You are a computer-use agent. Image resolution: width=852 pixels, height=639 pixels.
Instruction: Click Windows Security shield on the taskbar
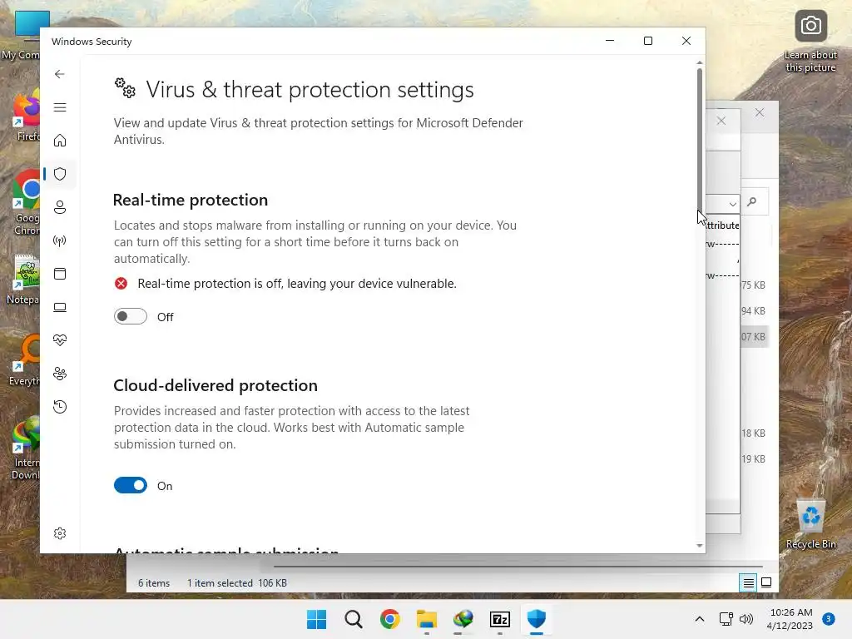(x=537, y=619)
